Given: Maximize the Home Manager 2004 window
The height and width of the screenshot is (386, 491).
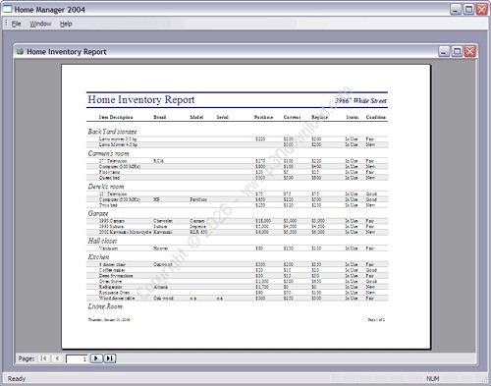Looking at the screenshot, I should click(468, 9).
